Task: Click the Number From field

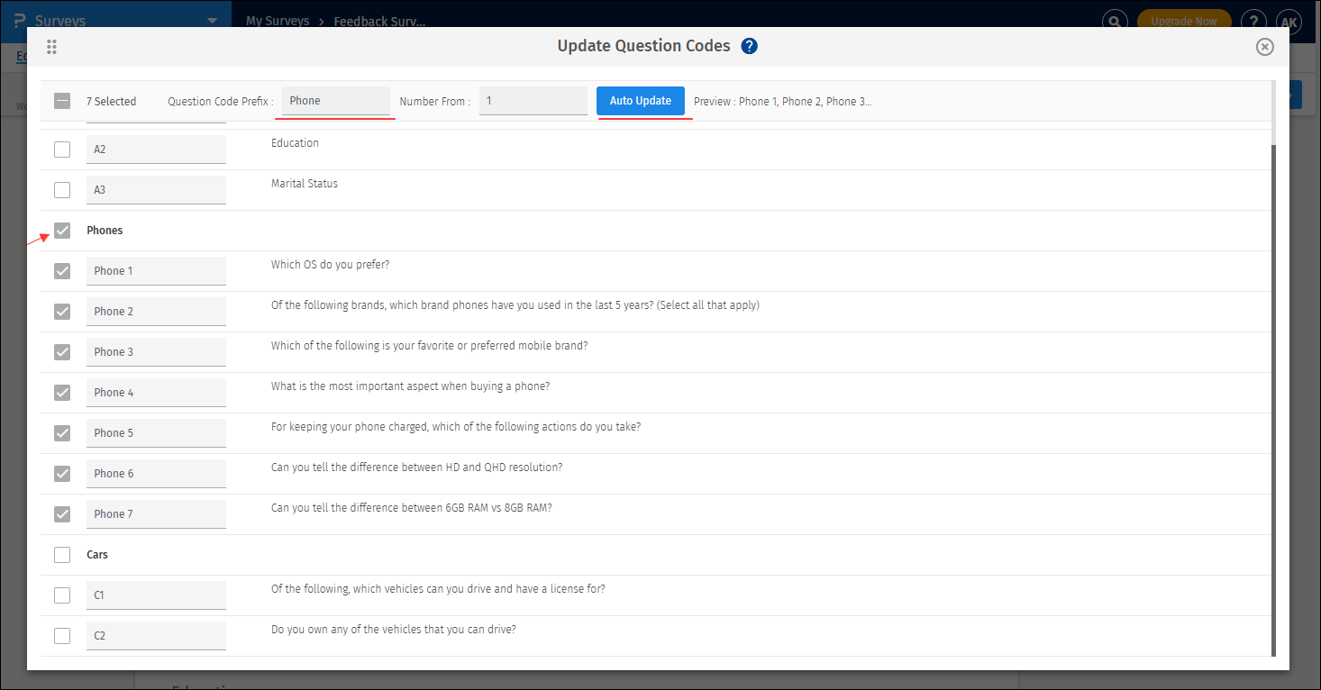Action: click(x=533, y=101)
